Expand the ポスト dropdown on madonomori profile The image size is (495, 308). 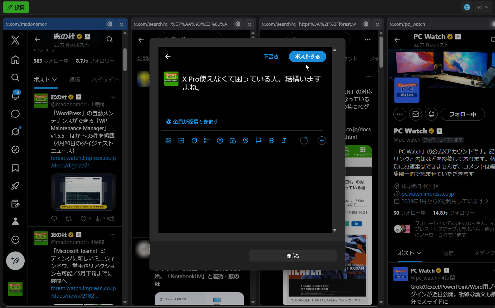[45, 79]
